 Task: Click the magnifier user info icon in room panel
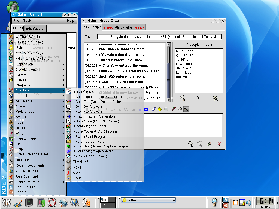[x=215, y=98]
